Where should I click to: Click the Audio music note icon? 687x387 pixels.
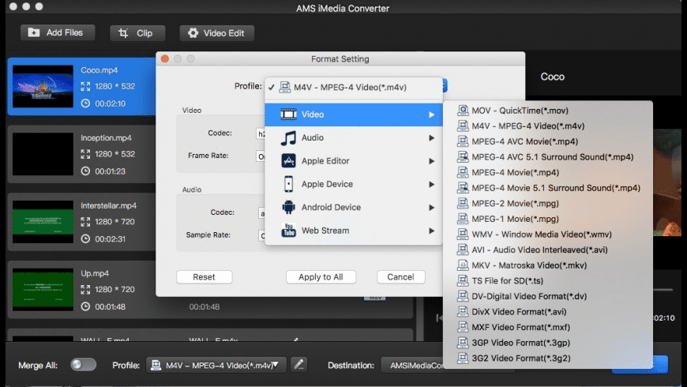(x=288, y=138)
